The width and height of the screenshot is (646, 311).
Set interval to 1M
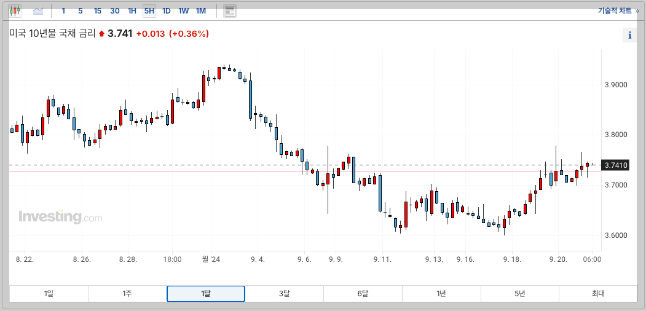click(x=201, y=11)
